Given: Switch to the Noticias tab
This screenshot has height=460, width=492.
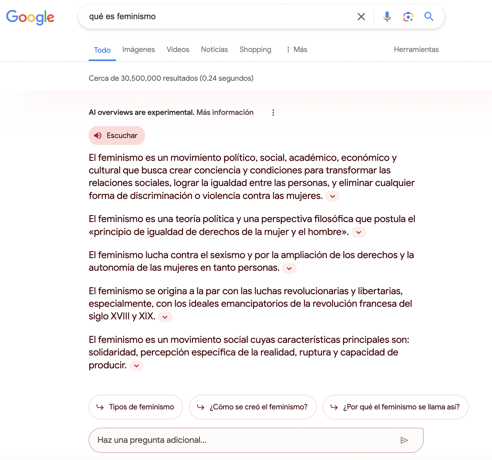Looking at the screenshot, I should (214, 50).
